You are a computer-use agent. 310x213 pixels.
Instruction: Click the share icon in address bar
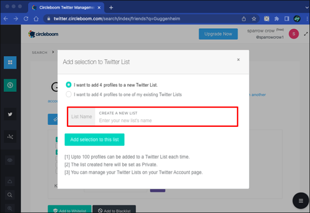[x=244, y=19]
